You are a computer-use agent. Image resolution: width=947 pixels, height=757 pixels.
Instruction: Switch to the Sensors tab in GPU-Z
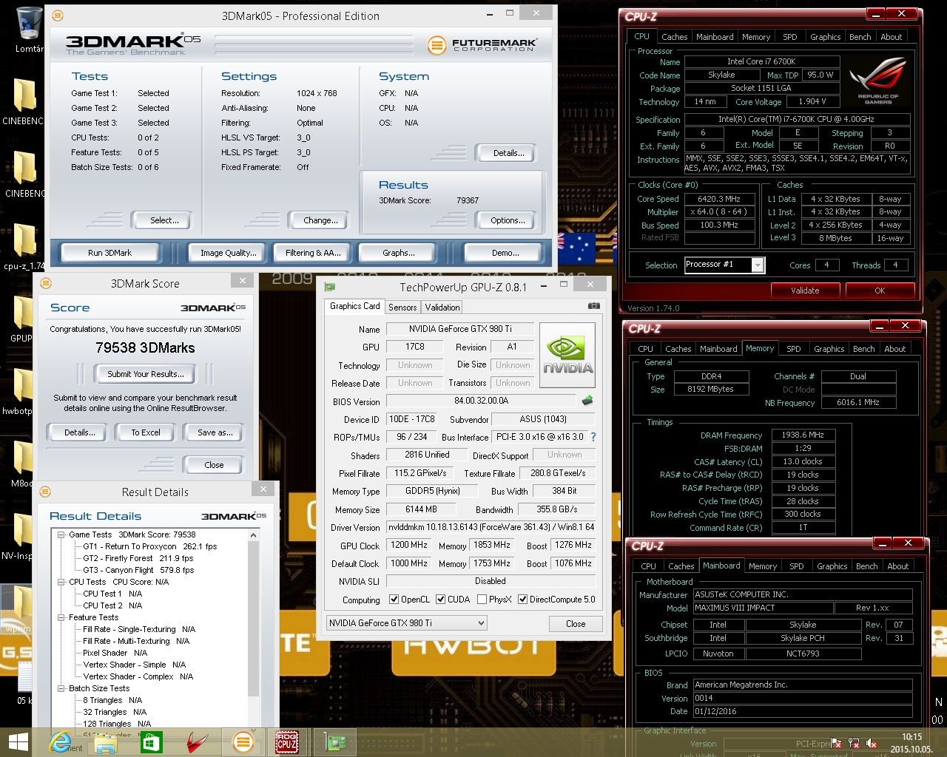(402, 307)
